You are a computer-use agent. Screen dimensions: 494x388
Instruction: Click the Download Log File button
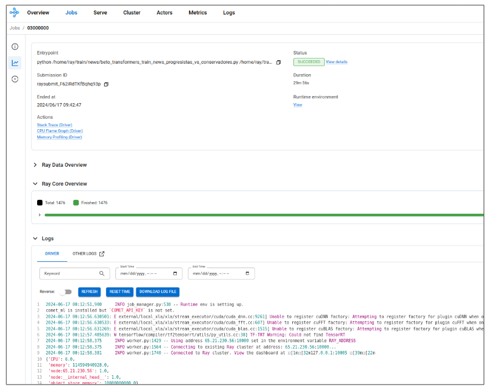point(158,291)
